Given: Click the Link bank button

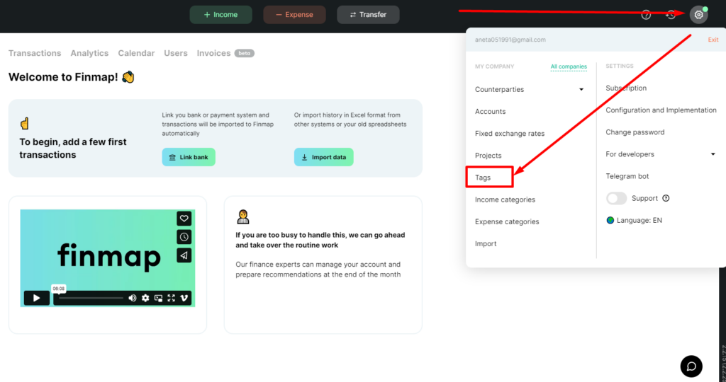Looking at the screenshot, I should (189, 157).
